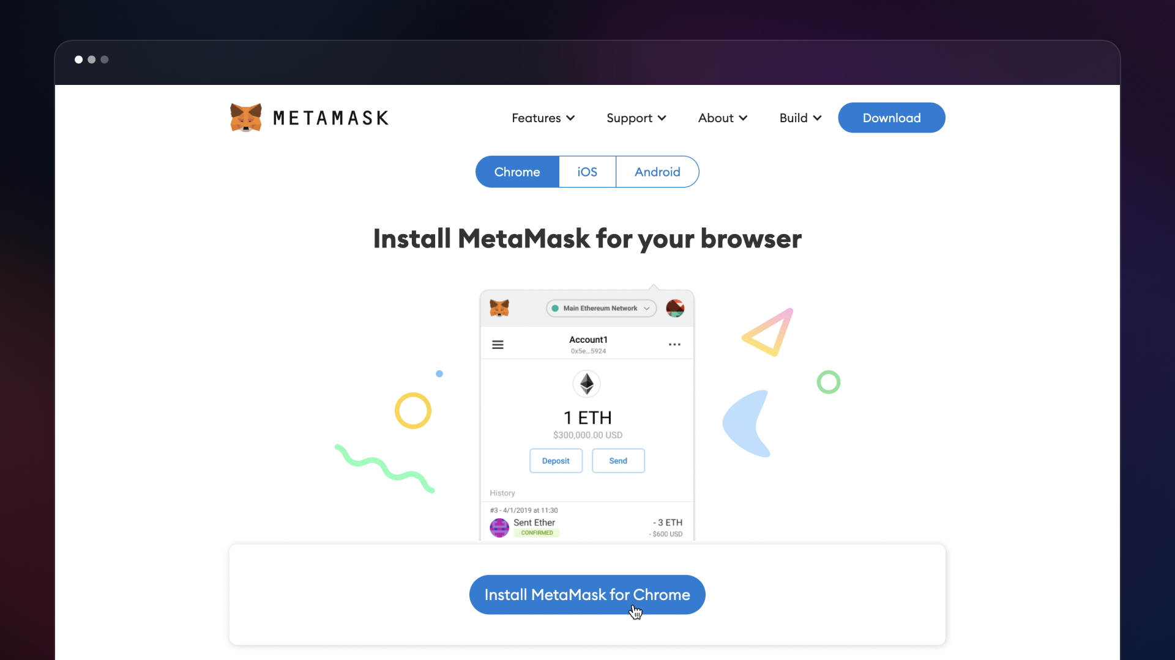The image size is (1175, 660).
Task: Click the three-dot account options icon
Action: point(674,345)
